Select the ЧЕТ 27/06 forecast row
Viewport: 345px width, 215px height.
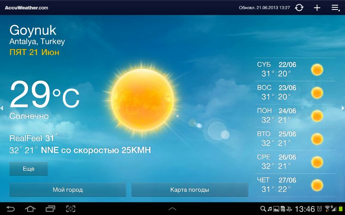295,185
